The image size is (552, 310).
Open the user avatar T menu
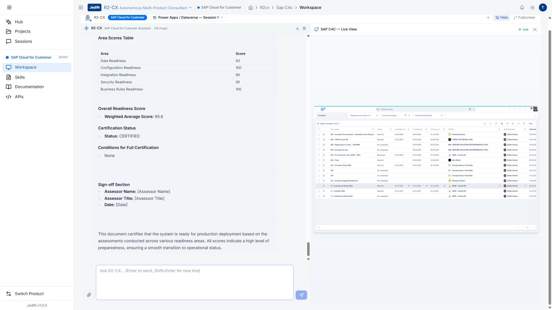[543, 7]
